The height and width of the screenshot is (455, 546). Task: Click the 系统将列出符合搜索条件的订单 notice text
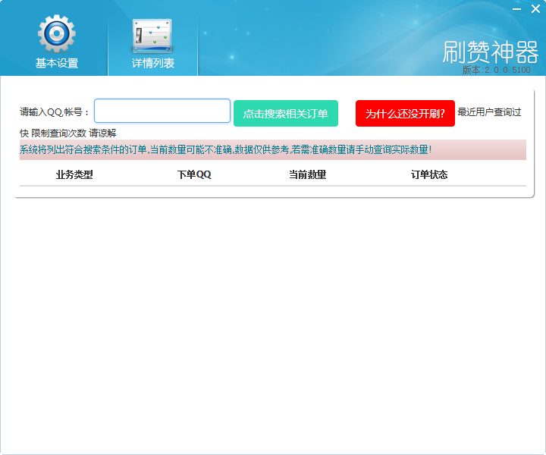pyautogui.click(x=226, y=149)
